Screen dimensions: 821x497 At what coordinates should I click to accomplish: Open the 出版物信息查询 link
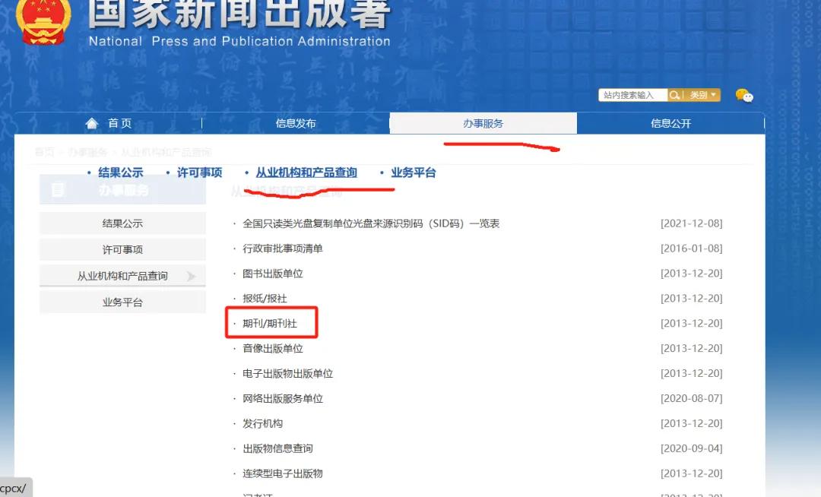tap(277, 448)
